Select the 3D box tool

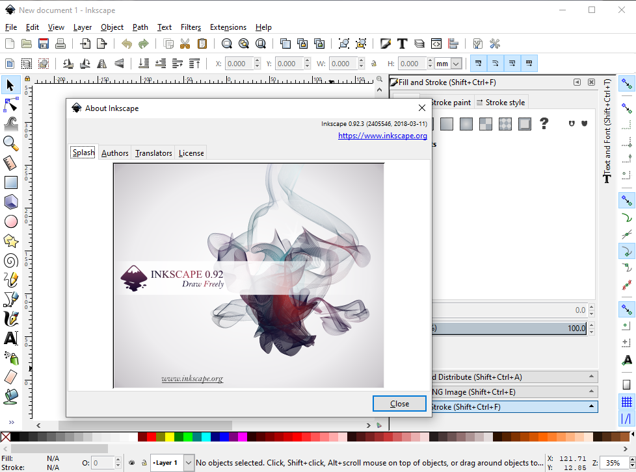pos(10,202)
